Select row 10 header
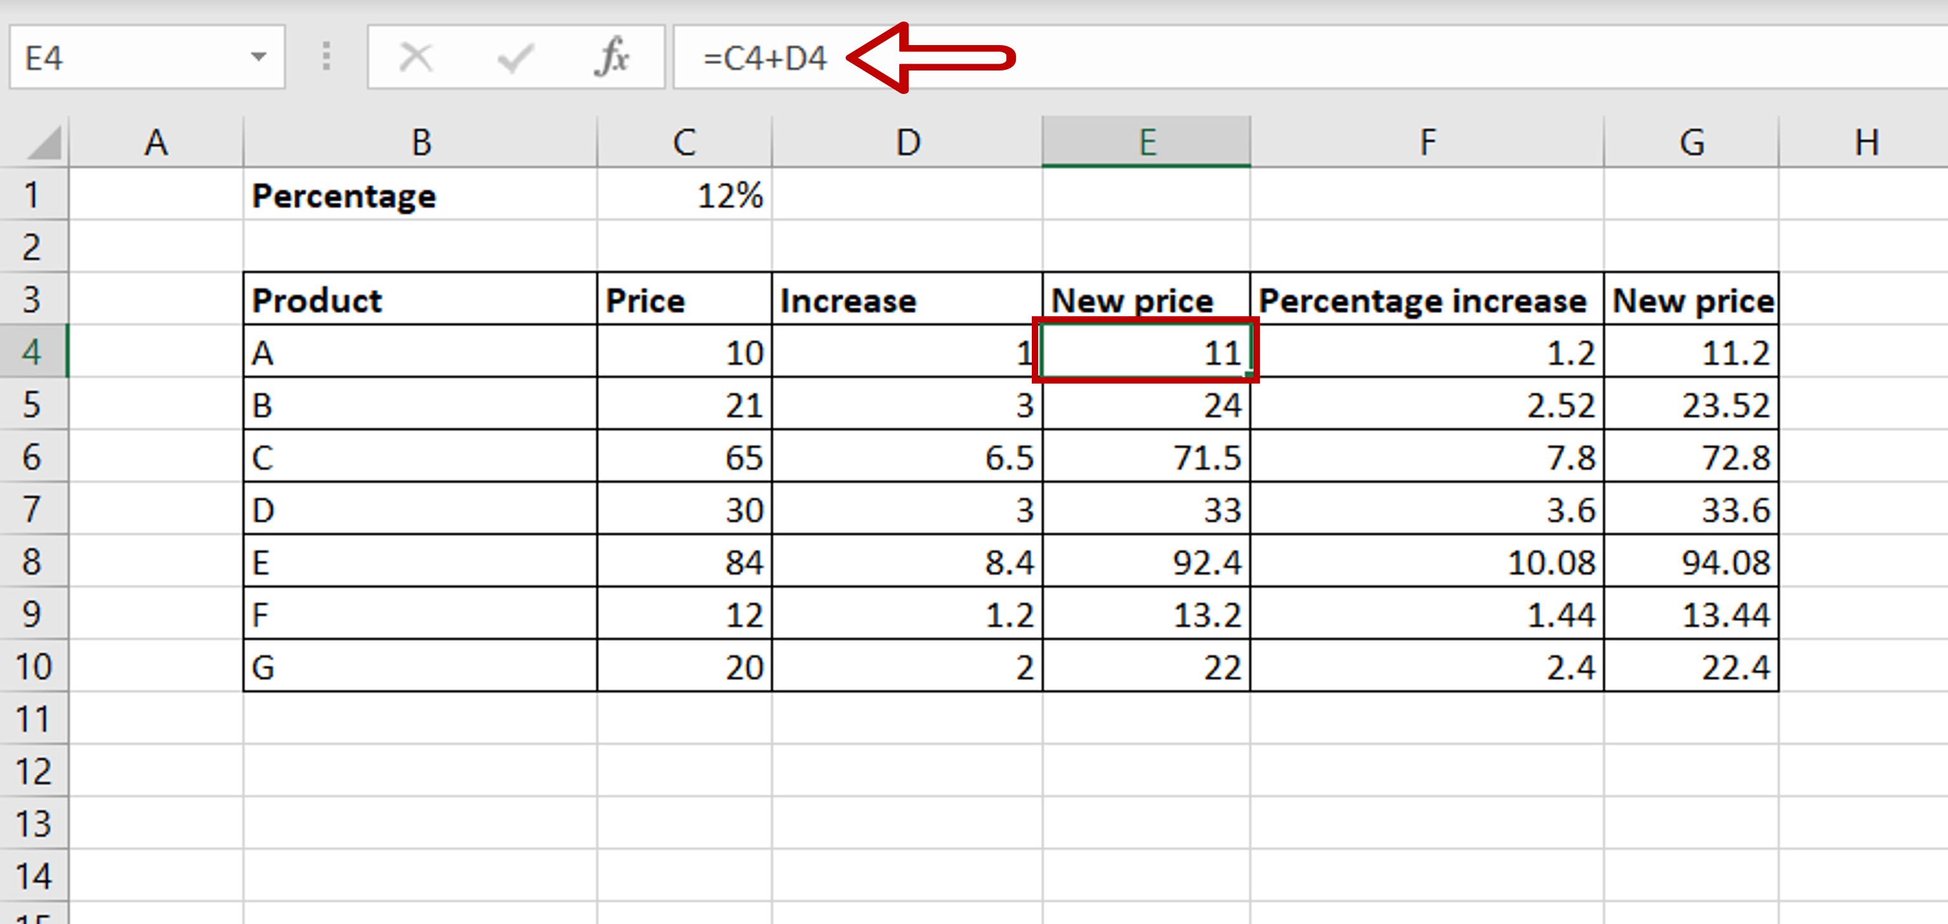This screenshot has height=924, width=1948. point(32,667)
